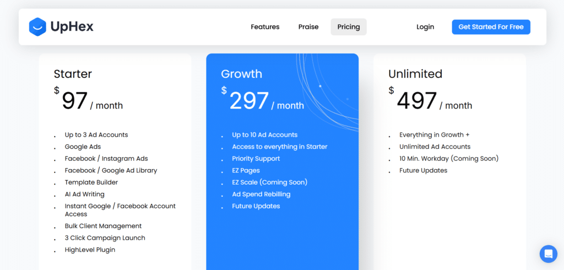
Task: Click the UpHex hexagon logo icon
Action: pyautogui.click(x=38, y=27)
